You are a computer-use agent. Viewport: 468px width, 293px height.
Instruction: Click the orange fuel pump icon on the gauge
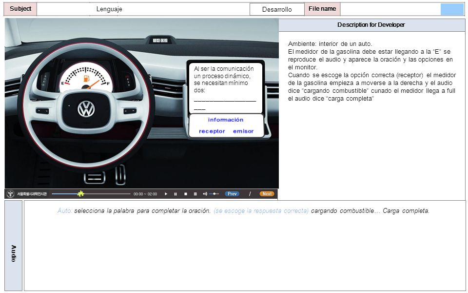tap(87, 79)
